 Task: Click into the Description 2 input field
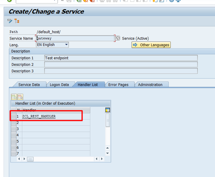(x=121, y=64)
